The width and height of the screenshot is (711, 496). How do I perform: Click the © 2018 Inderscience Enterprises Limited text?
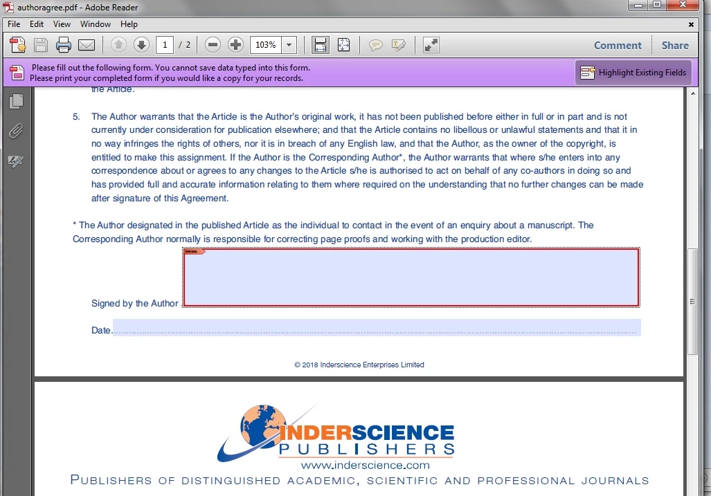pyautogui.click(x=359, y=365)
